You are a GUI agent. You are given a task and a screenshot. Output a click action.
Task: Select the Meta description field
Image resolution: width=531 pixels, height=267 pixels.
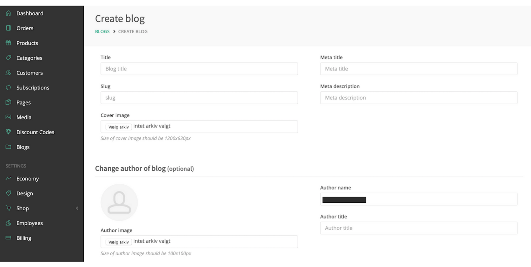(x=419, y=98)
